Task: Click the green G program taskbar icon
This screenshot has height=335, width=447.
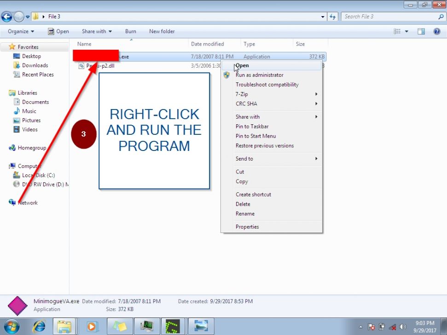Action: (174, 326)
